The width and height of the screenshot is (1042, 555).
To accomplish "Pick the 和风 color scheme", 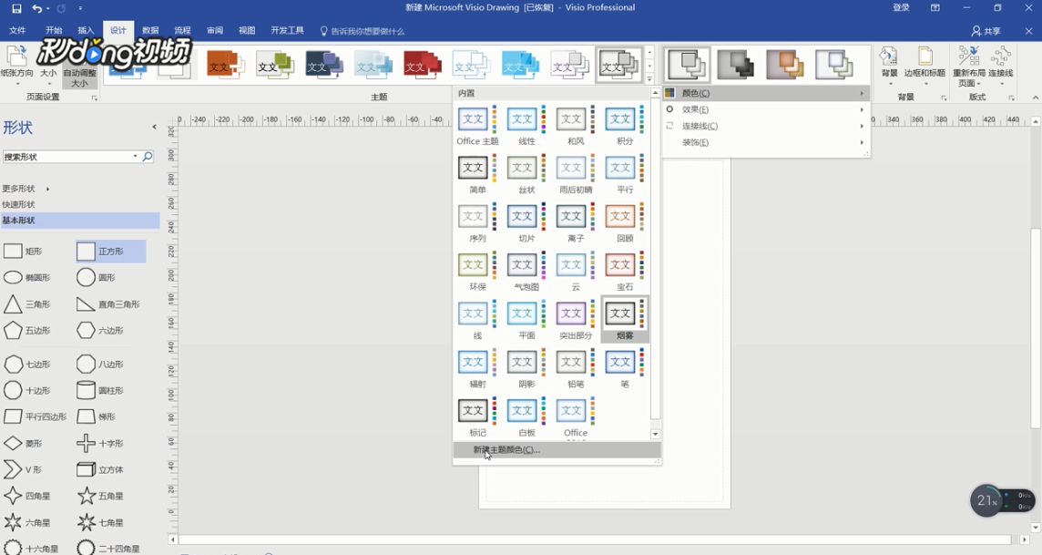I will click(576, 126).
